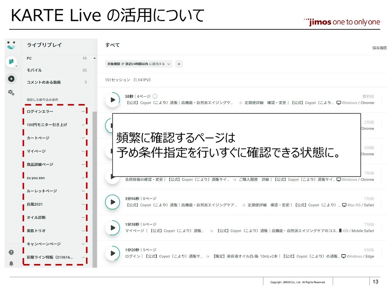The width and height of the screenshot is (391, 290).
Task: Click the sidebar vertical scrollbar
Action: (x=95, y=190)
